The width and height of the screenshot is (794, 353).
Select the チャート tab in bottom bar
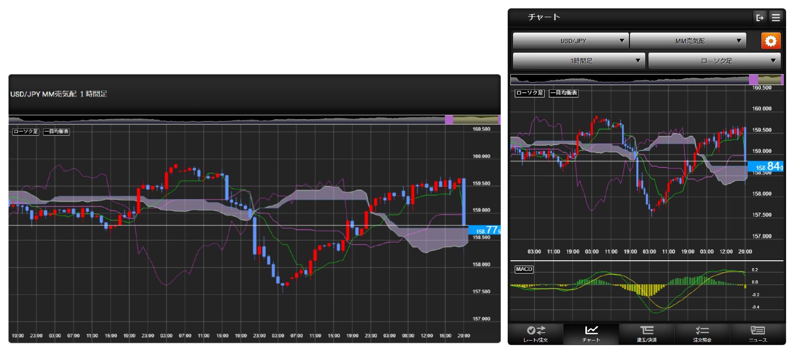(591, 334)
